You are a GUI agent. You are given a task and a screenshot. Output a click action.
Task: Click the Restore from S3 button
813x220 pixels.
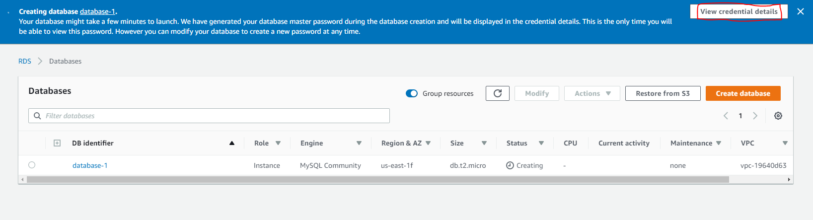point(663,93)
